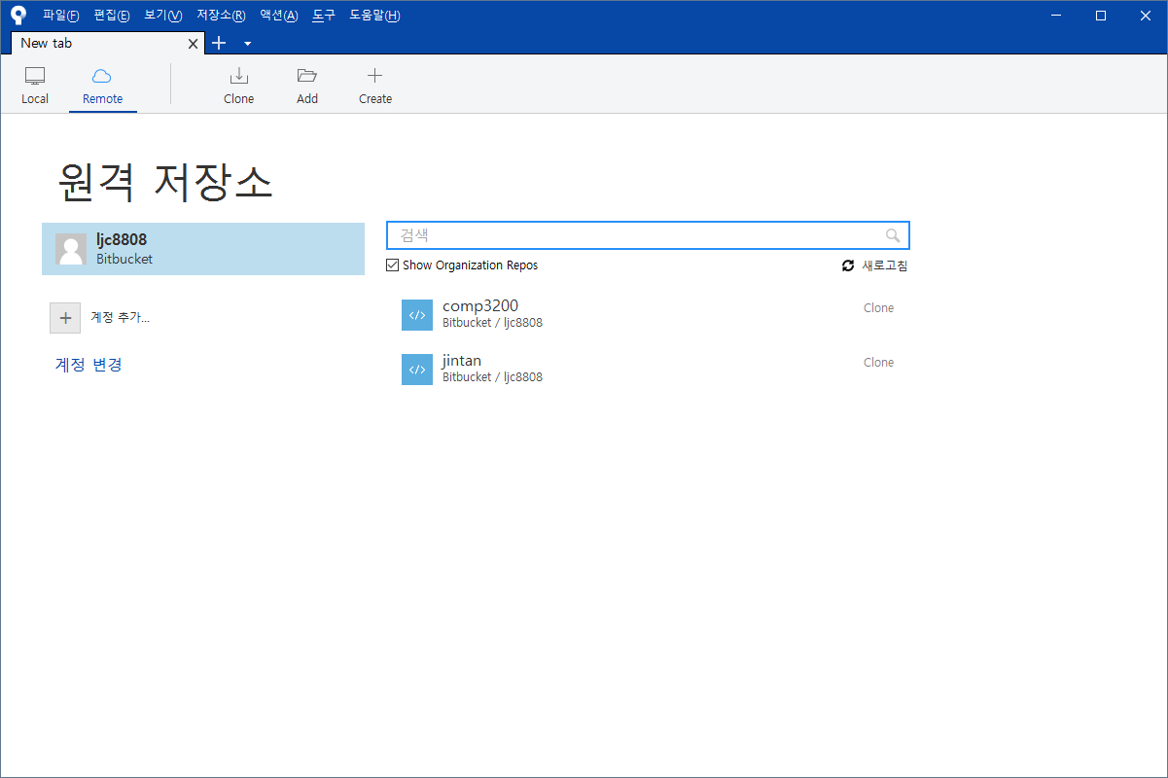Open a new tab with plus button
1168x778 pixels.
(219, 43)
